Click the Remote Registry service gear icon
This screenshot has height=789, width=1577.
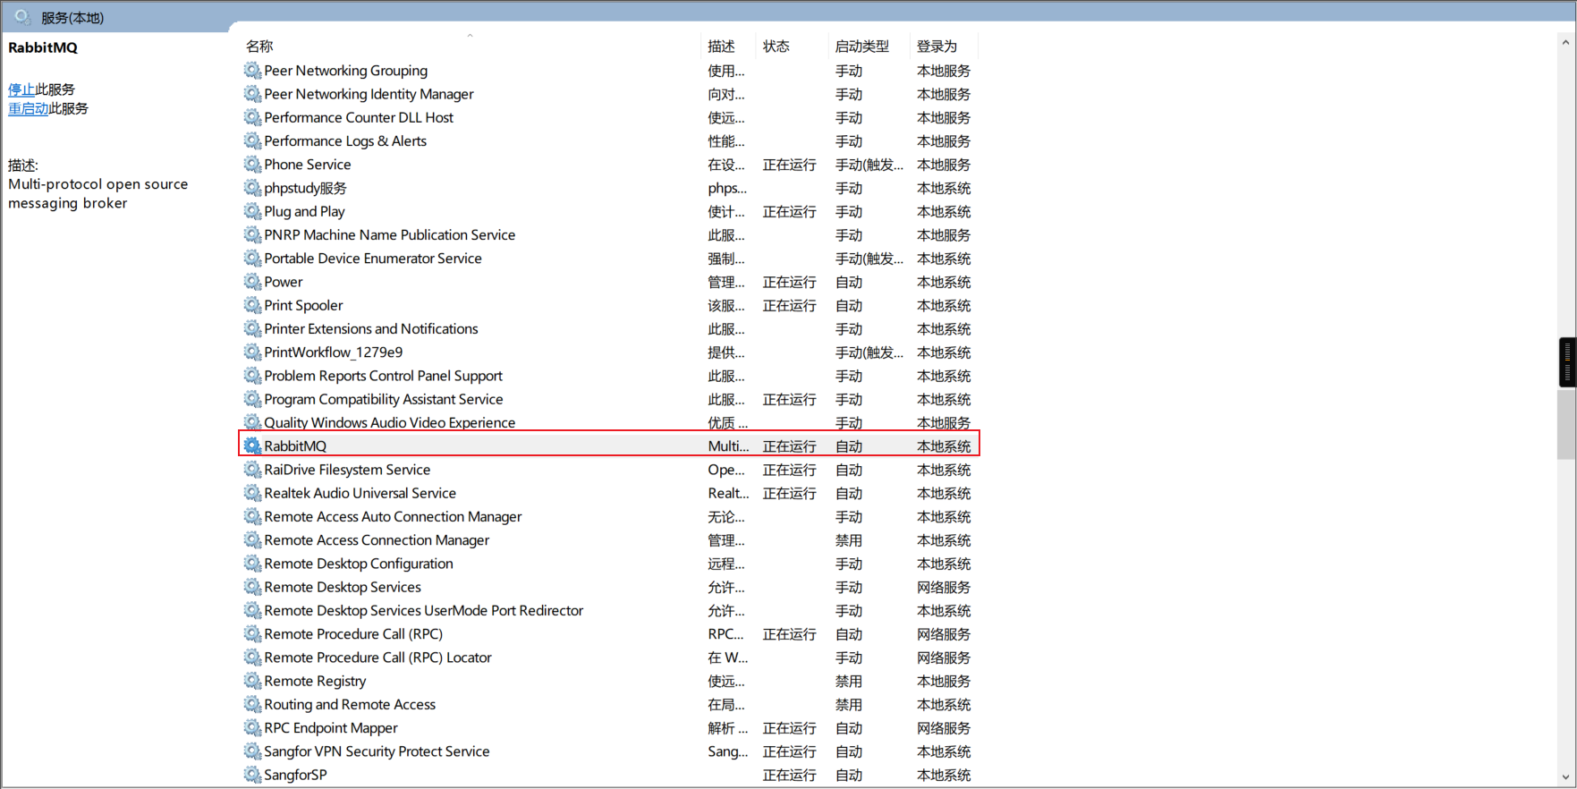coord(252,681)
